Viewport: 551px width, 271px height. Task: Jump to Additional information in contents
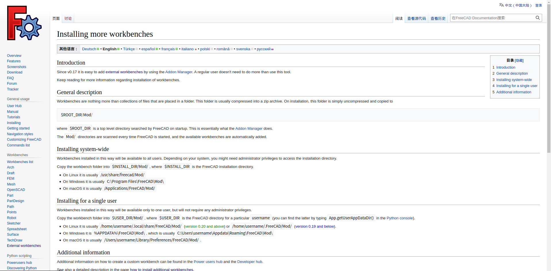(x=514, y=92)
